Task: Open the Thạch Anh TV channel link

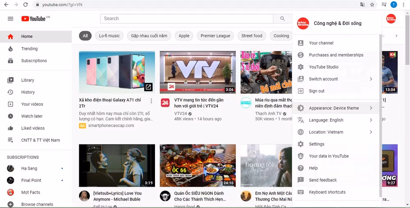Action: [x=268, y=113]
